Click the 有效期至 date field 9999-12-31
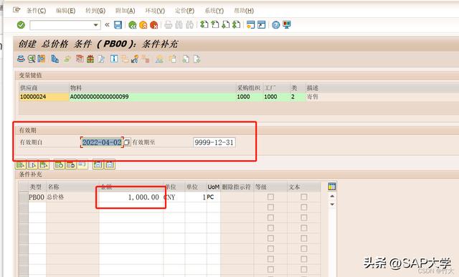This screenshot has width=459, height=277. tap(214, 143)
